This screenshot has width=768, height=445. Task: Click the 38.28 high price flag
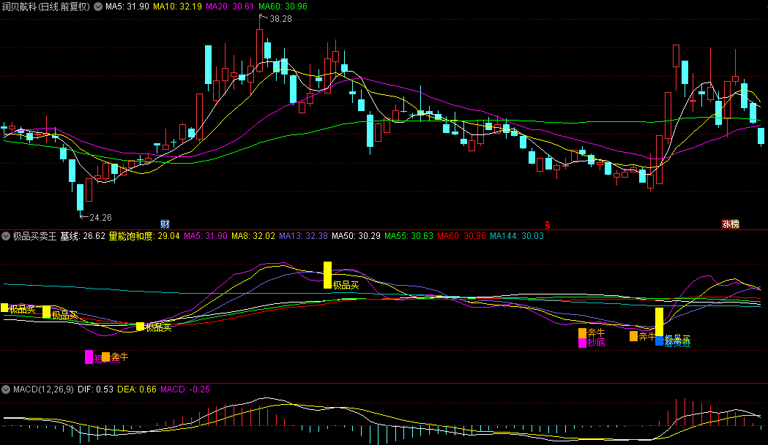pyautogui.click(x=280, y=19)
